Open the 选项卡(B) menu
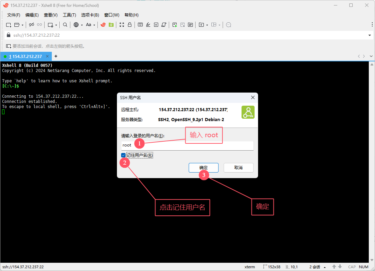Screen dimensions: 375x271 pyautogui.click(x=90, y=15)
